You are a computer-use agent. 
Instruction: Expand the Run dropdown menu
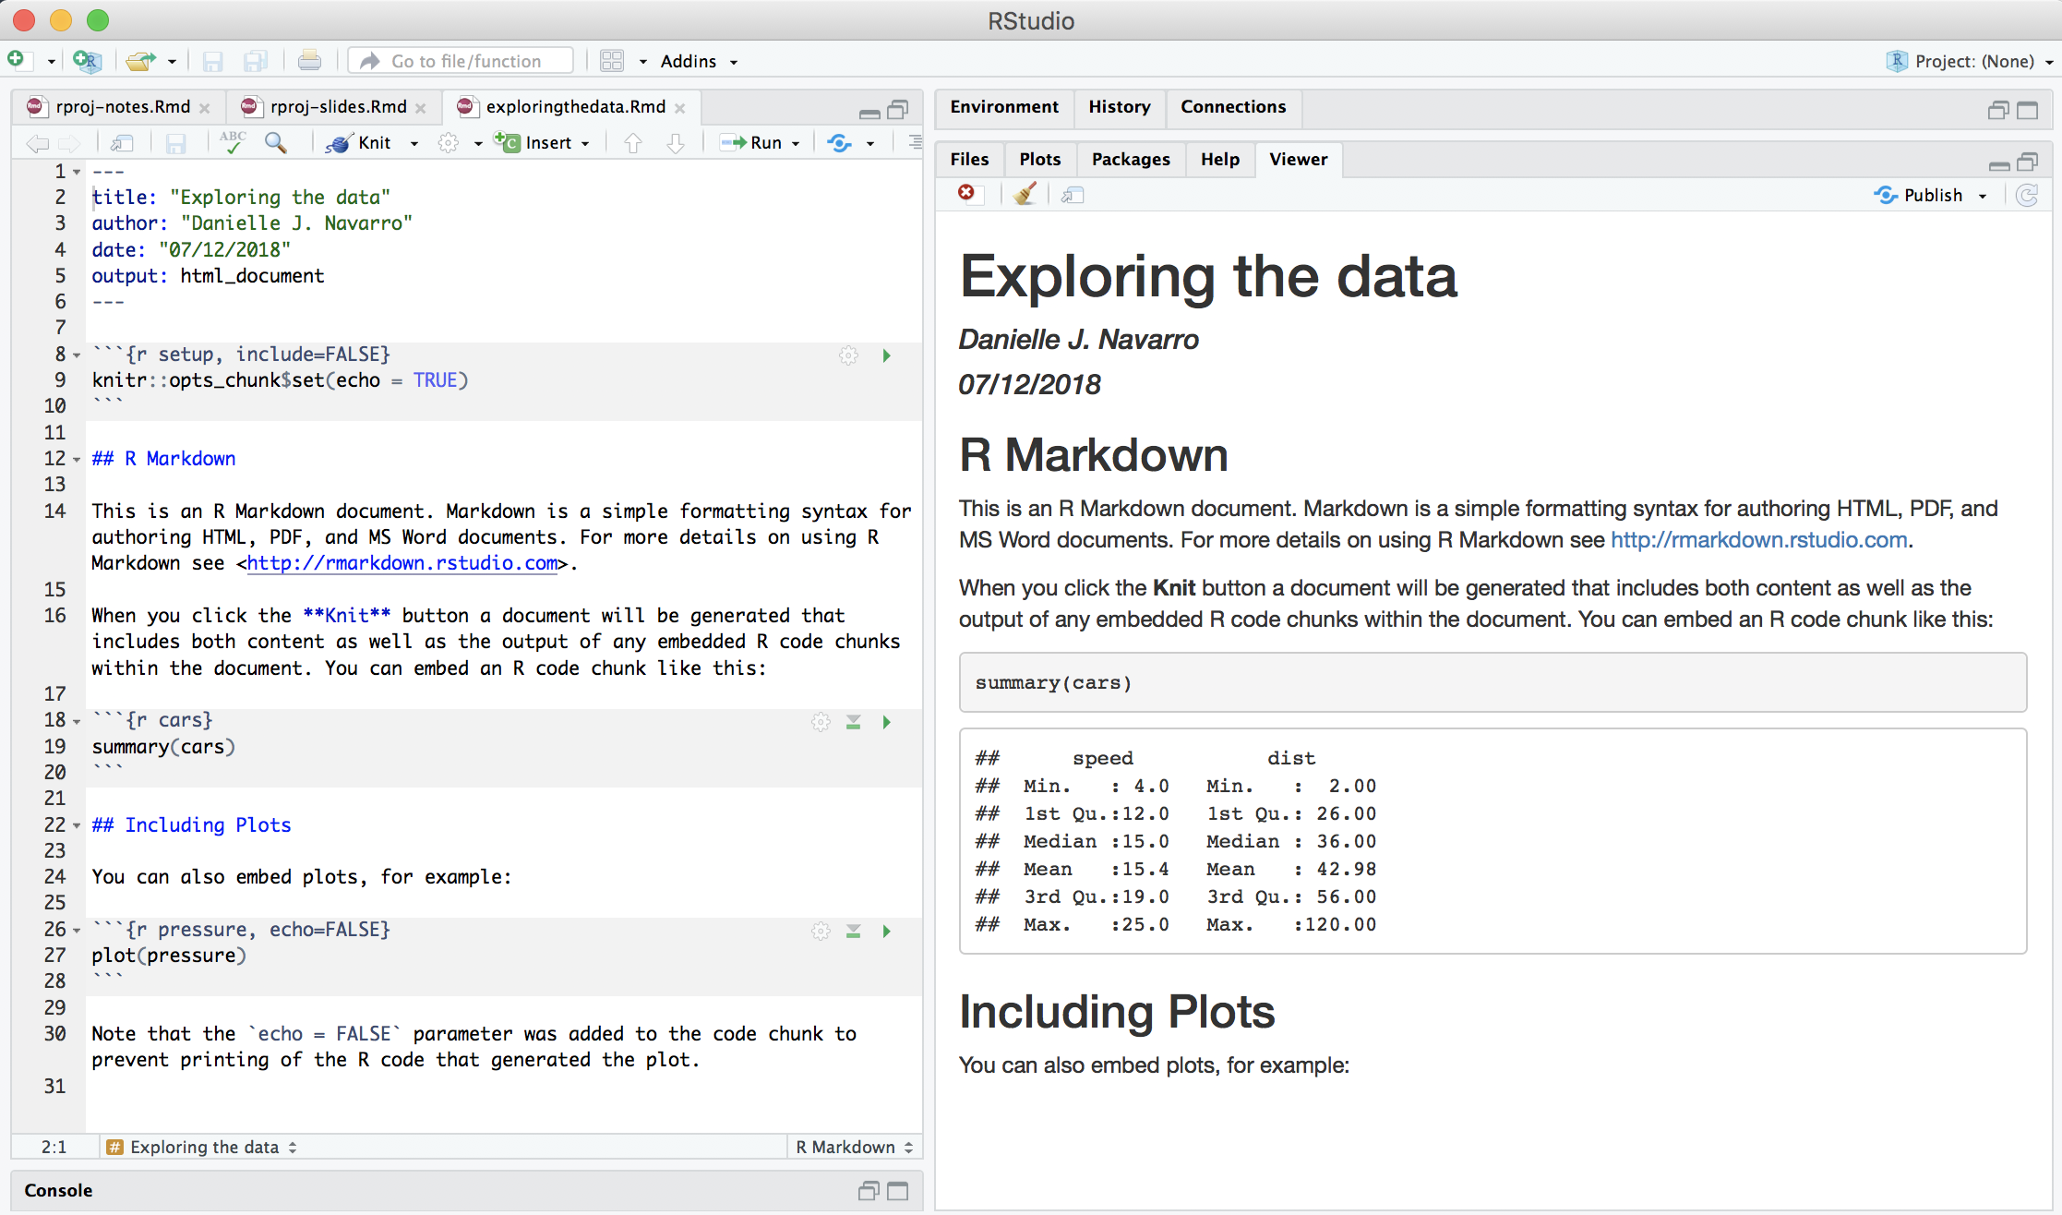click(x=796, y=143)
